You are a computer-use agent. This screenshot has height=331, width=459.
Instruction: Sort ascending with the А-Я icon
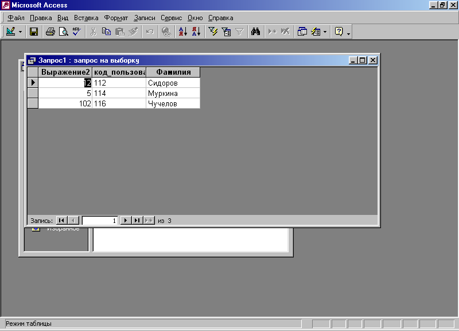(x=183, y=32)
